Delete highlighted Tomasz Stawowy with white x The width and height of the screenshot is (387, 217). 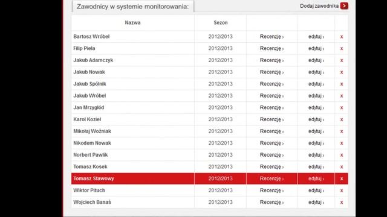(342, 178)
